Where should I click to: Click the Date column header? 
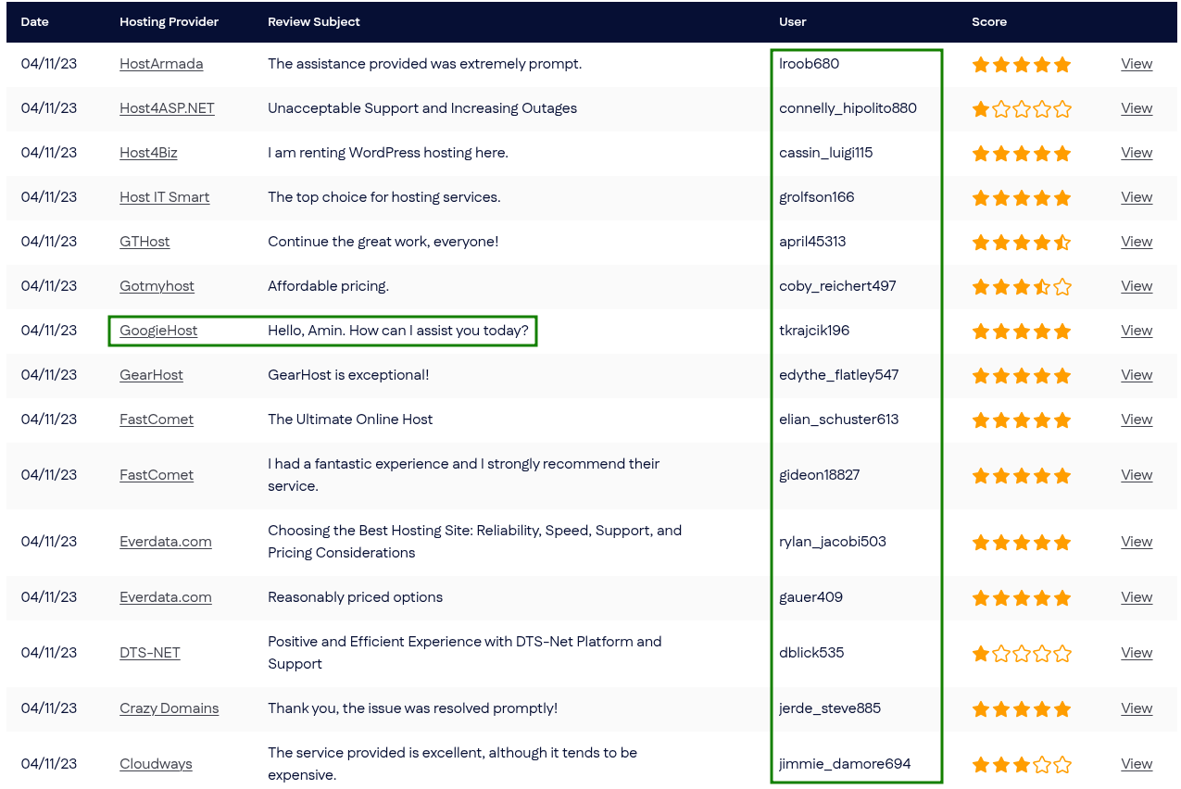(x=34, y=21)
